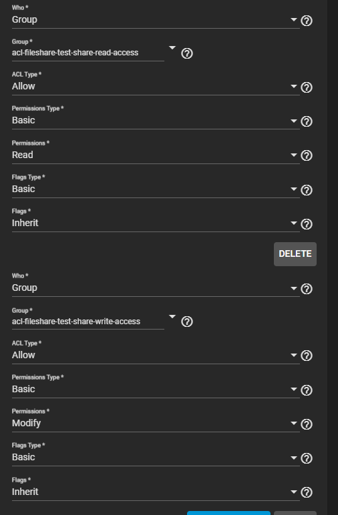
Task: Show help for read-access Group field
Action: tap(187, 53)
